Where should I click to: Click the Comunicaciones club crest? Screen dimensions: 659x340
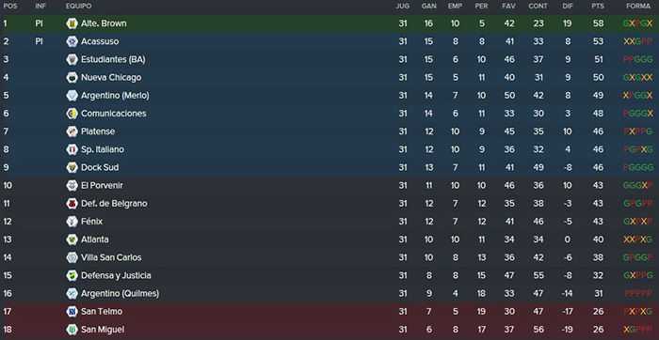pyautogui.click(x=72, y=114)
